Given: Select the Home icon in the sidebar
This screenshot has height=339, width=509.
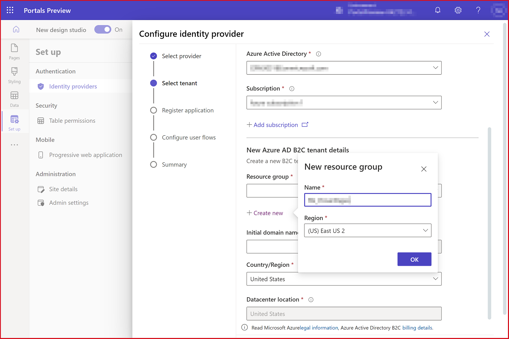Looking at the screenshot, I should tap(16, 29).
